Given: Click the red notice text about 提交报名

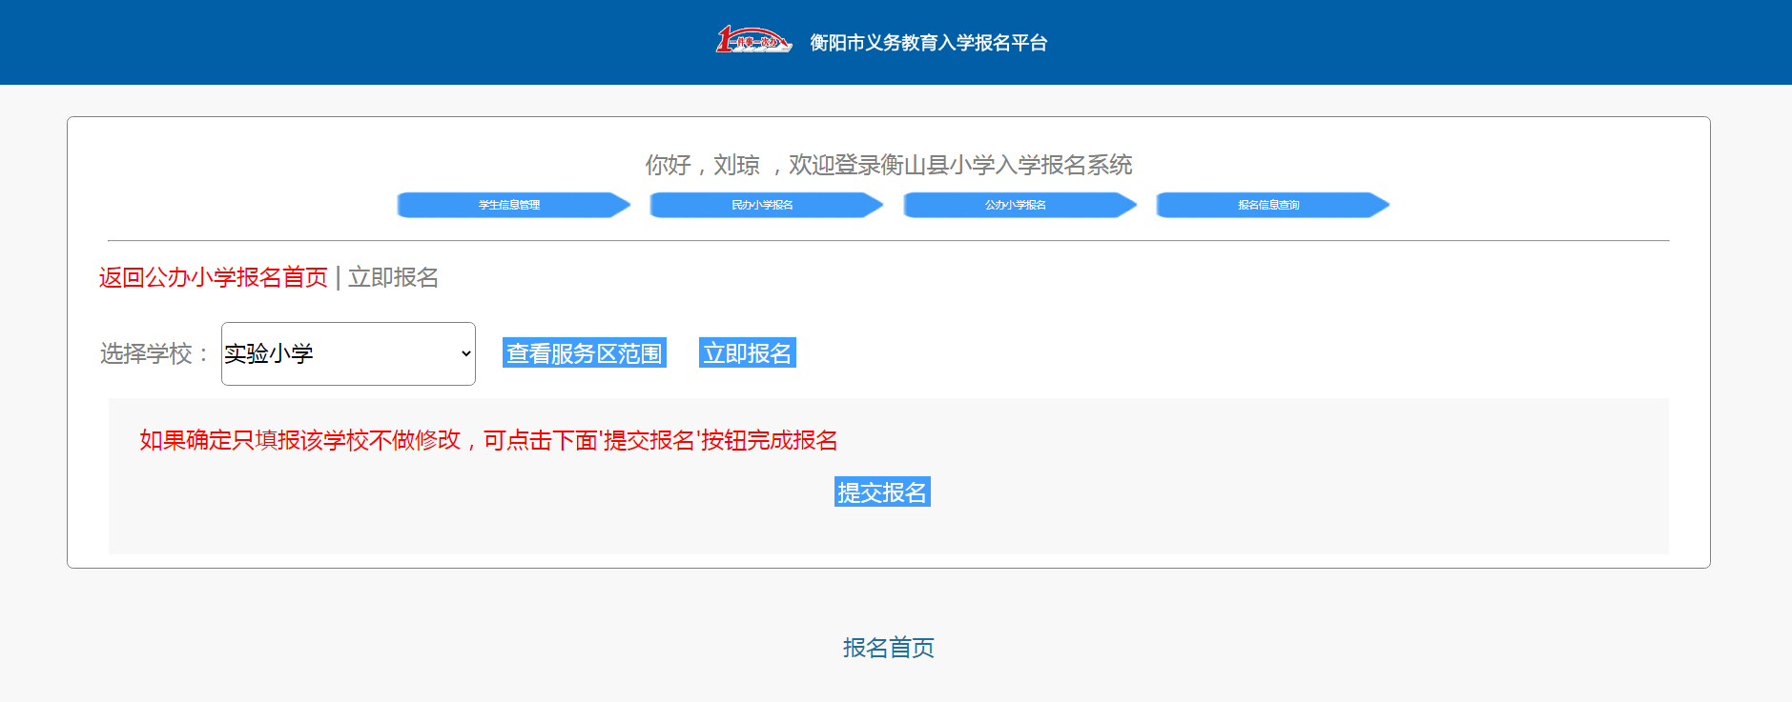Looking at the screenshot, I should pos(488,440).
